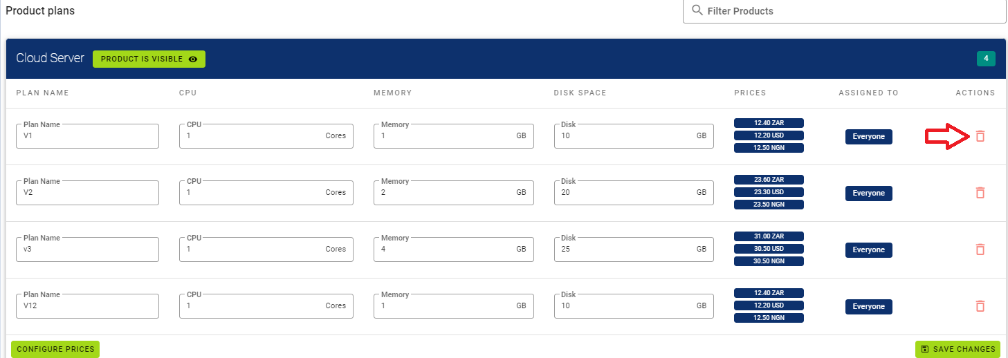Delete the V1 plan using trash icon
Image resolution: width=1008 pixels, height=358 pixels.
click(x=980, y=136)
